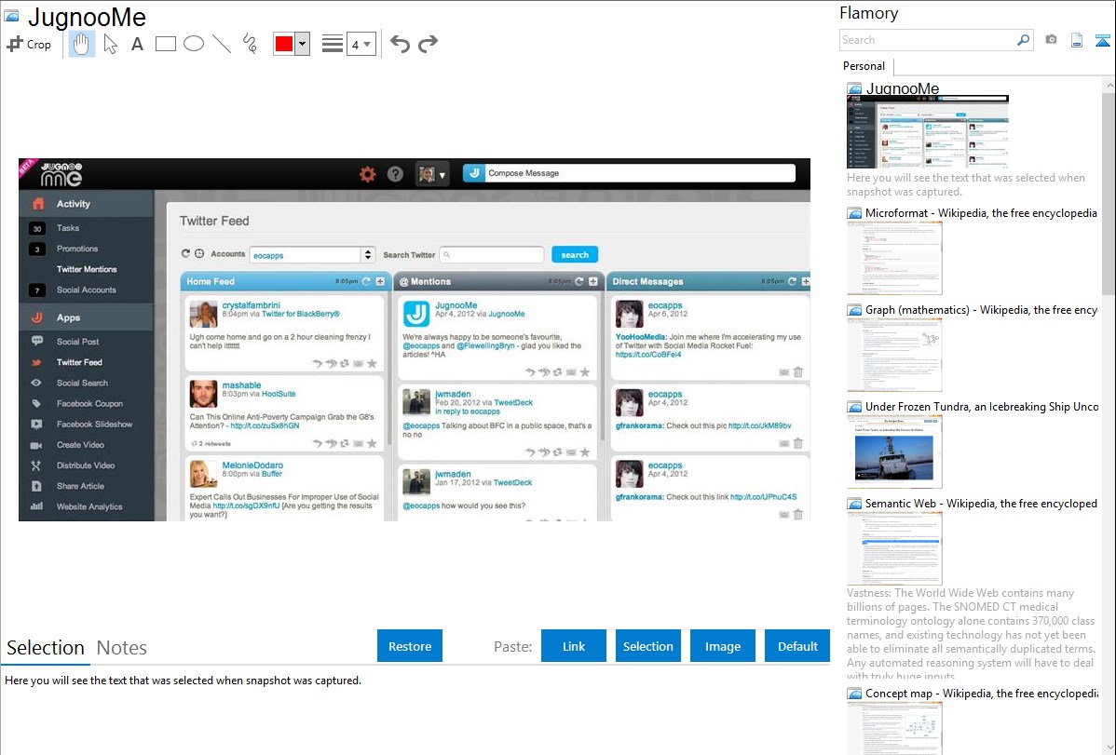Click the line thickness icon
Viewport: 1116px width, 755px height.
click(333, 44)
